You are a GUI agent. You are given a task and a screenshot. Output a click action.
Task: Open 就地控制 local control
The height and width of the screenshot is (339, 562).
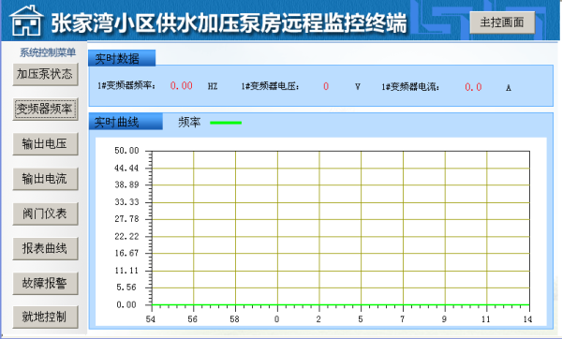tap(45, 317)
